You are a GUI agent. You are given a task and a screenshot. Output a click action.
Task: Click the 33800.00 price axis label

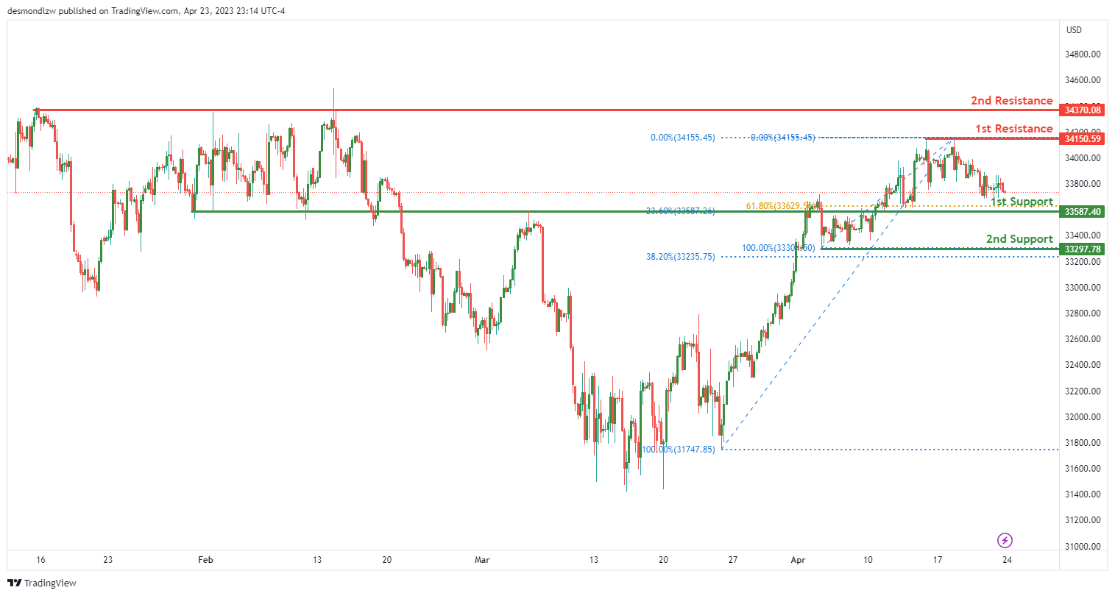1083,184
